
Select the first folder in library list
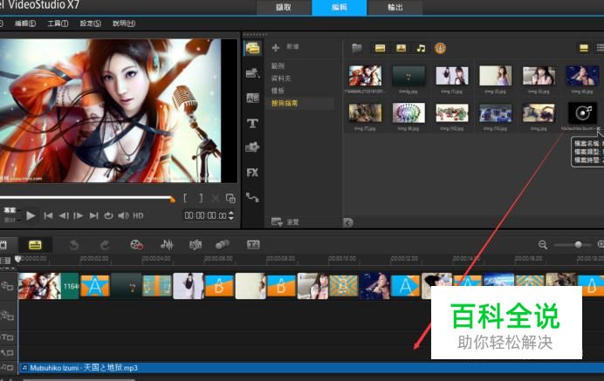(278, 66)
